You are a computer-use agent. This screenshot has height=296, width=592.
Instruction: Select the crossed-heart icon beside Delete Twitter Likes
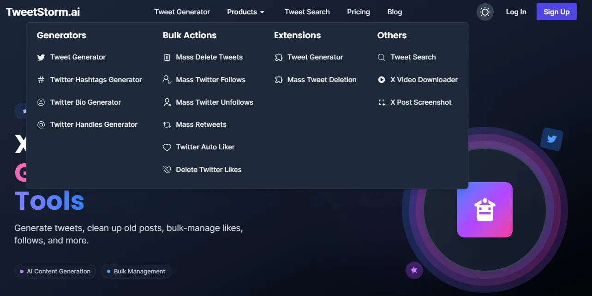pyautogui.click(x=167, y=169)
